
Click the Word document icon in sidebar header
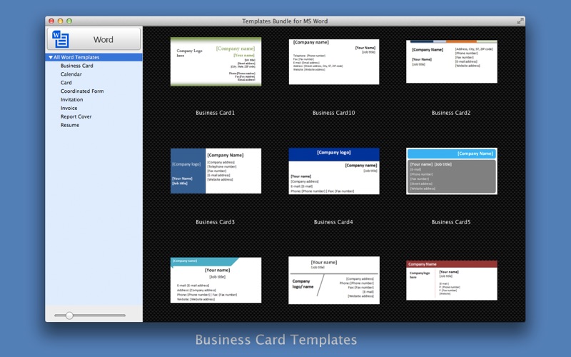click(x=60, y=39)
